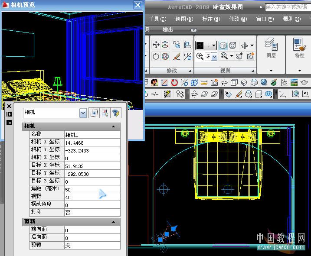The height and width of the screenshot is (256, 311).
Task: Open the 特性 properties paintbrush icon
Action: [299, 44]
